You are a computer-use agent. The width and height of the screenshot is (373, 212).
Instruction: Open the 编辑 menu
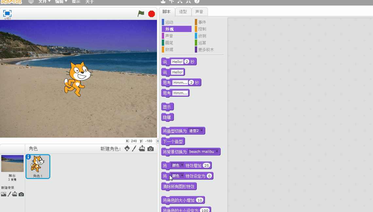(x=61, y=1)
